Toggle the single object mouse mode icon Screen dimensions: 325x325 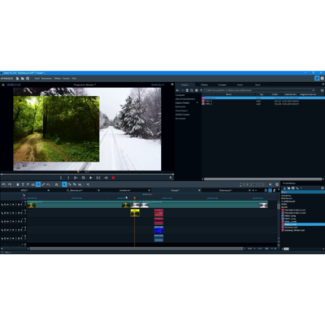(64, 184)
